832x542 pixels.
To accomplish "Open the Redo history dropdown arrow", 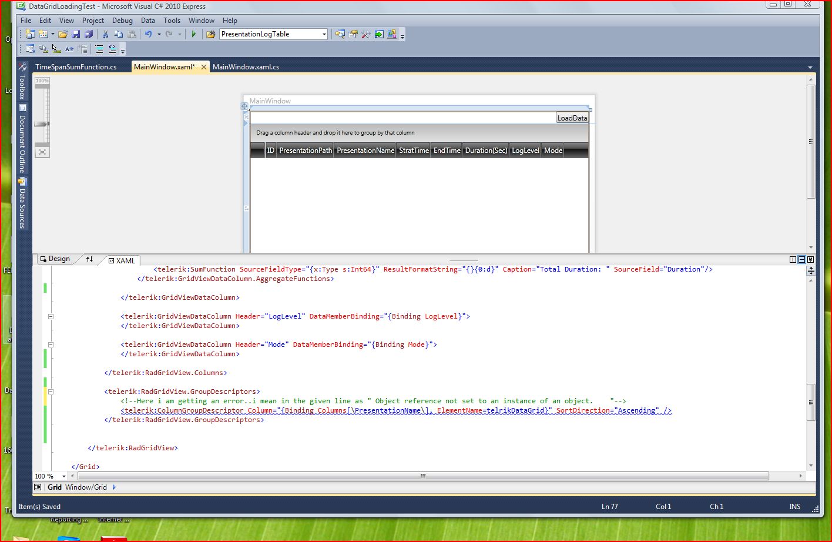I will coord(180,35).
